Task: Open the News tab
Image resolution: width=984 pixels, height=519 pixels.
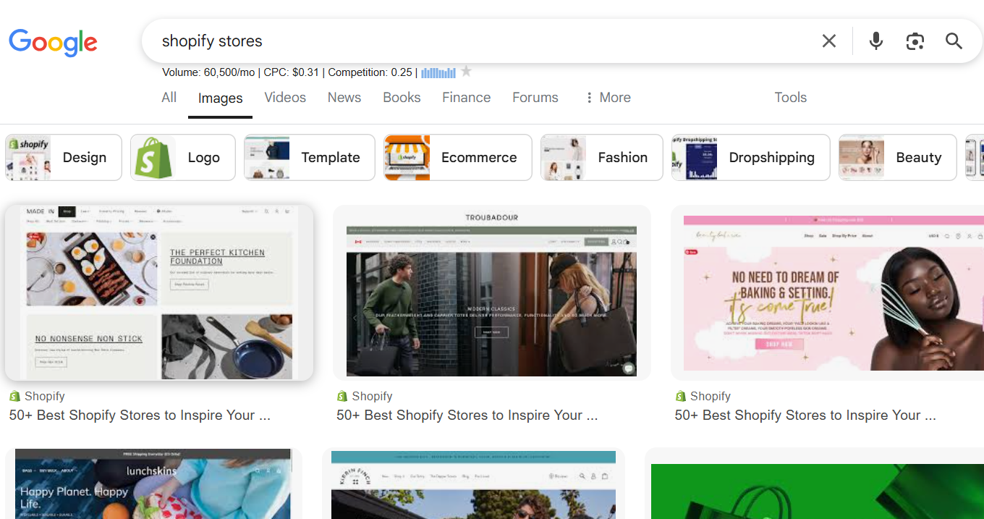Action: coord(344,97)
